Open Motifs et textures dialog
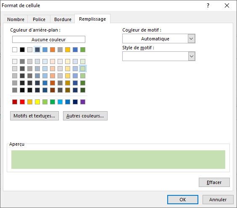 point(34,116)
